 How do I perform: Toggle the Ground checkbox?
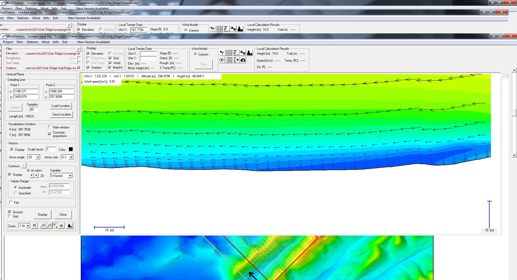coord(10,212)
